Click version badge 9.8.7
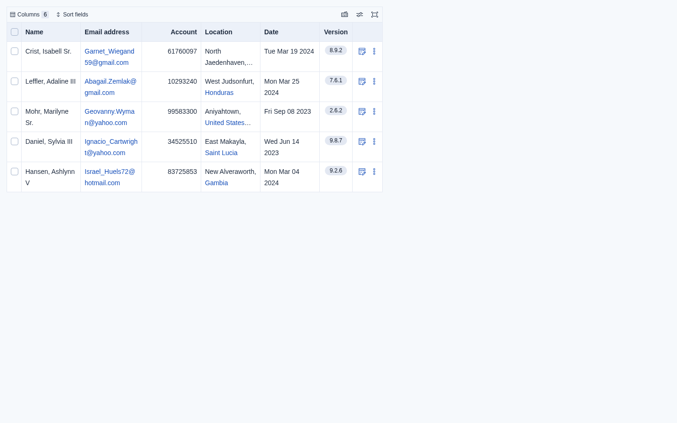 [x=336, y=141]
